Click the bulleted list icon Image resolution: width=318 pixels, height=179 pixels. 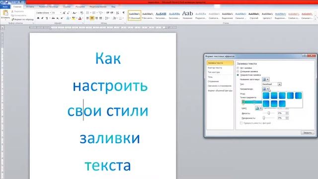[x=87, y=13]
